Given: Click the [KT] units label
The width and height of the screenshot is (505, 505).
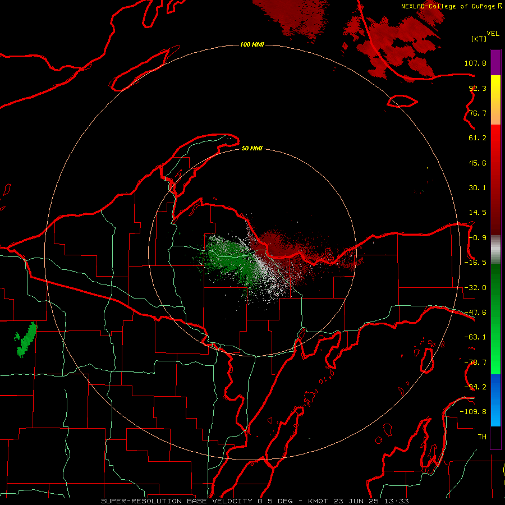Looking at the screenshot, I should pyautogui.click(x=479, y=39).
